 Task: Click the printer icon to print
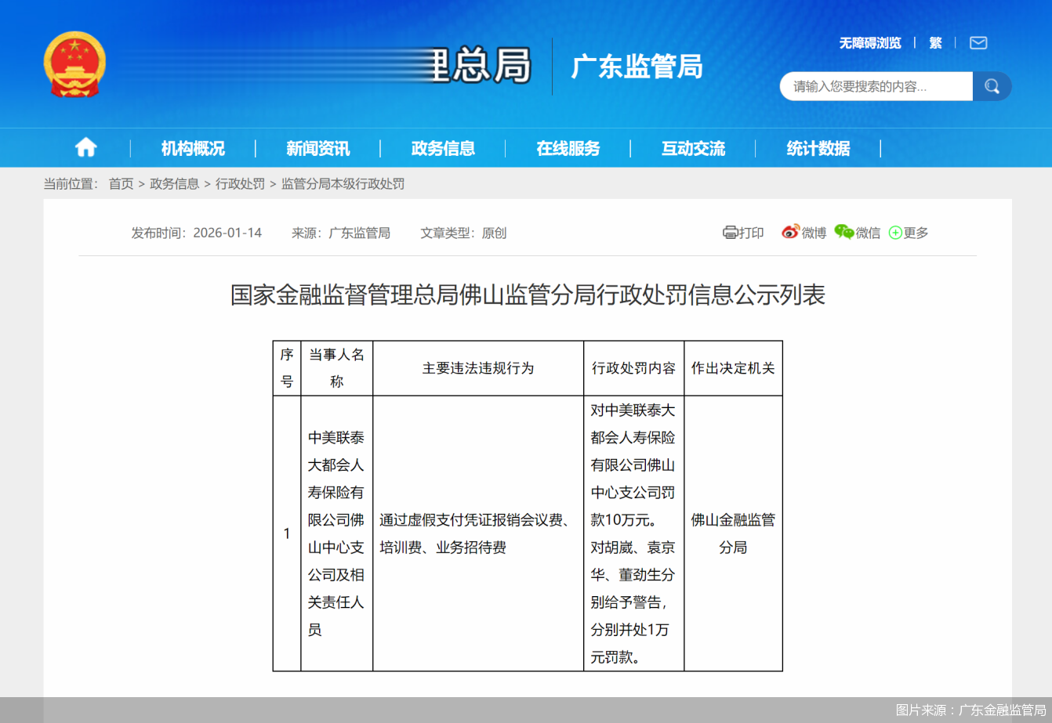click(x=730, y=233)
